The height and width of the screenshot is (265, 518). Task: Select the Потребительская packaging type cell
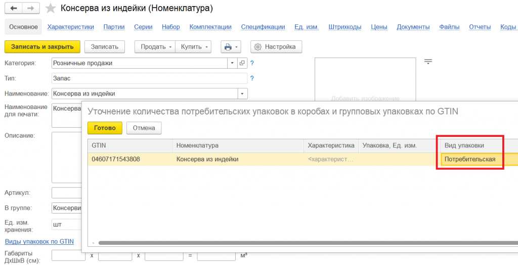click(479, 159)
